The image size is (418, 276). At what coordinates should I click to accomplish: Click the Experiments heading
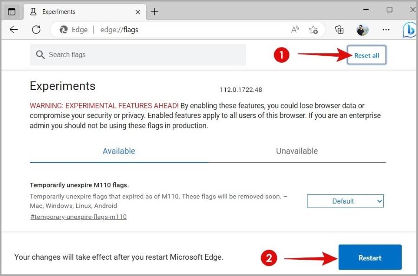coord(63,86)
